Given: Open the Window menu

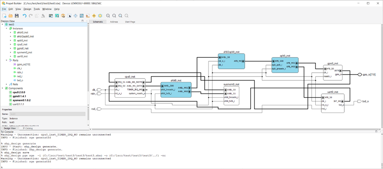Looking at the screenshot, I should (47, 9).
